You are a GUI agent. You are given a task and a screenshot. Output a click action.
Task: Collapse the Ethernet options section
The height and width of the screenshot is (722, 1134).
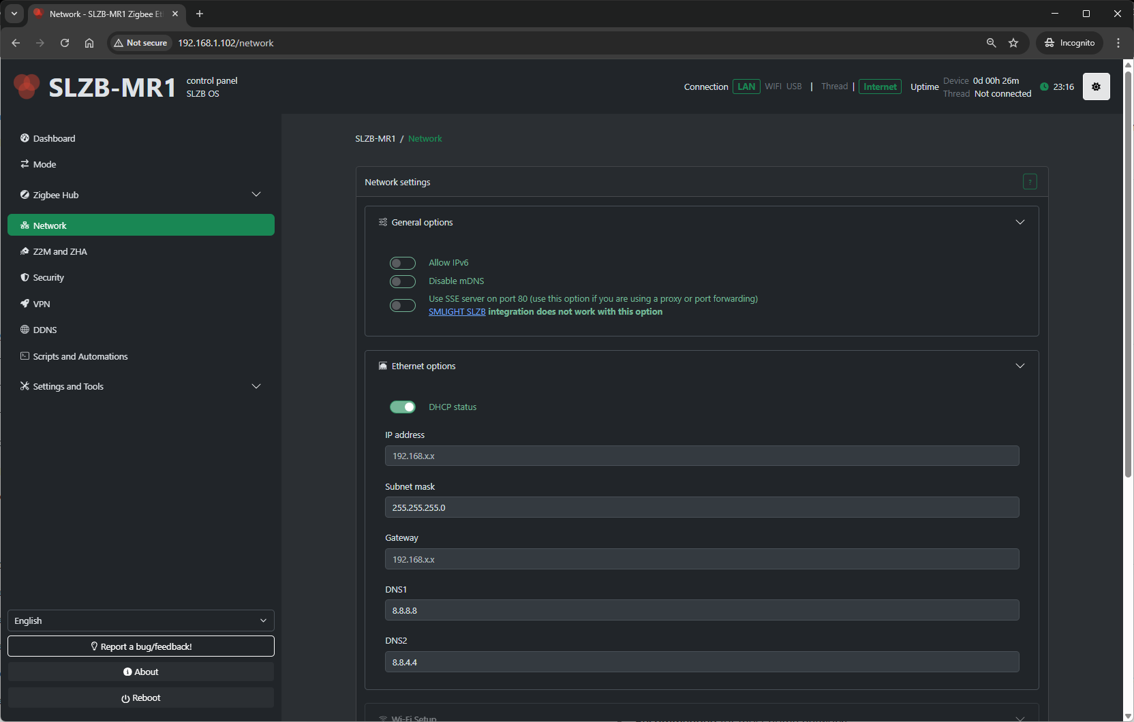click(1020, 366)
